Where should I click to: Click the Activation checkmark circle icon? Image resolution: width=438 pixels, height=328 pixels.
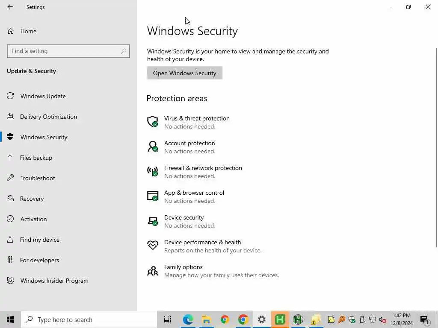[10, 219]
